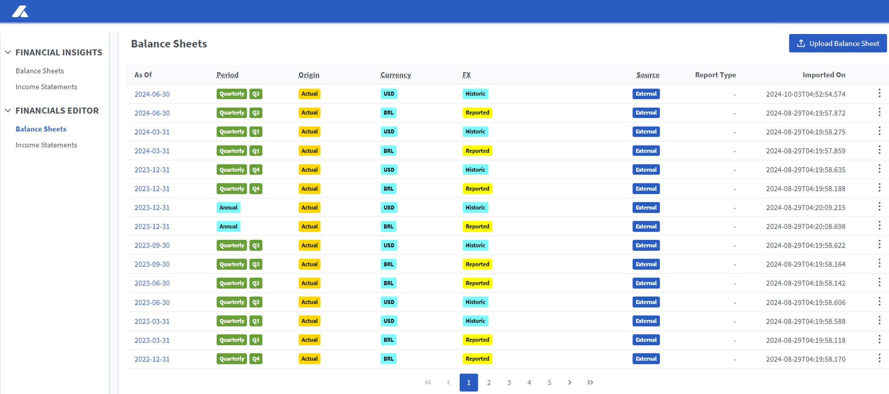
Task: Jump to last page with double-right arrows
Action: point(590,382)
